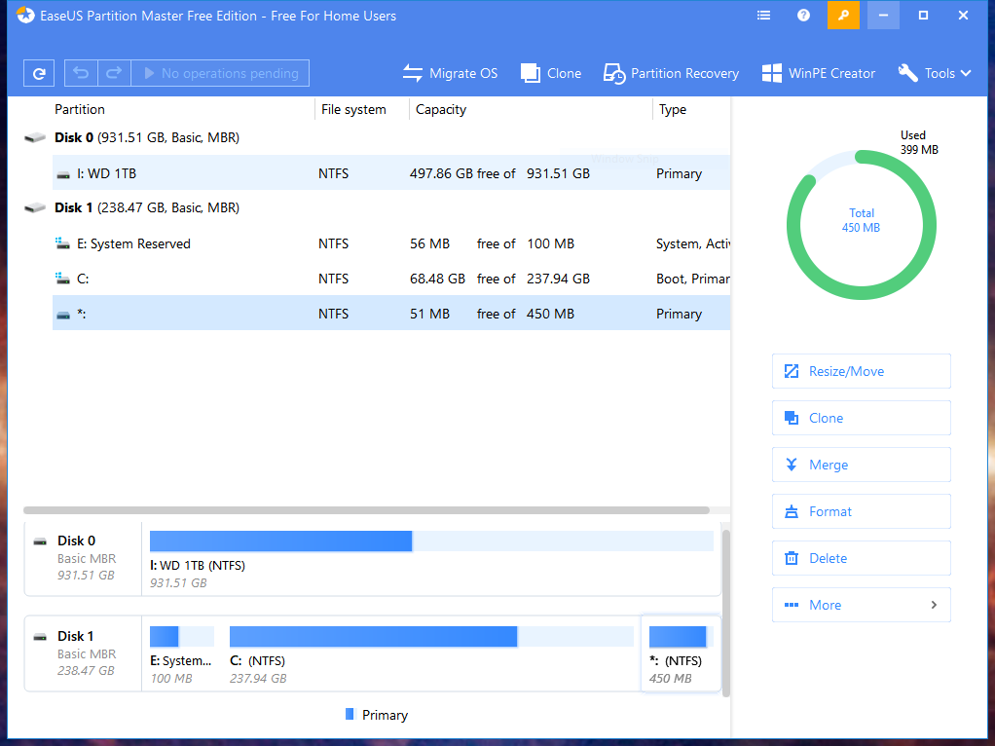Click E: System 100 MB block in disk map
995x746 pixels.
tap(181, 653)
